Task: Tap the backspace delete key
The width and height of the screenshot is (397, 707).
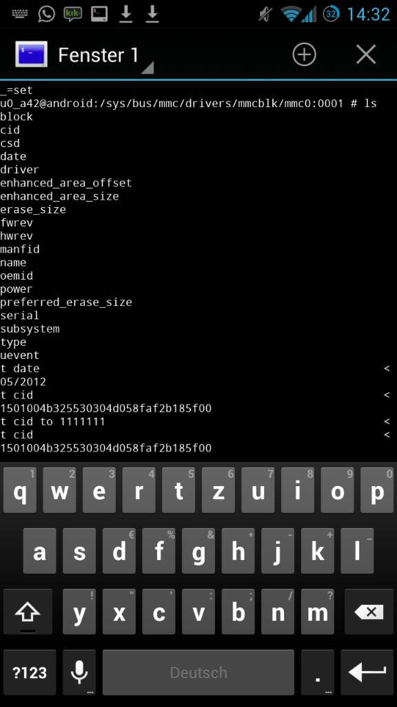Action: click(x=369, y=612)
